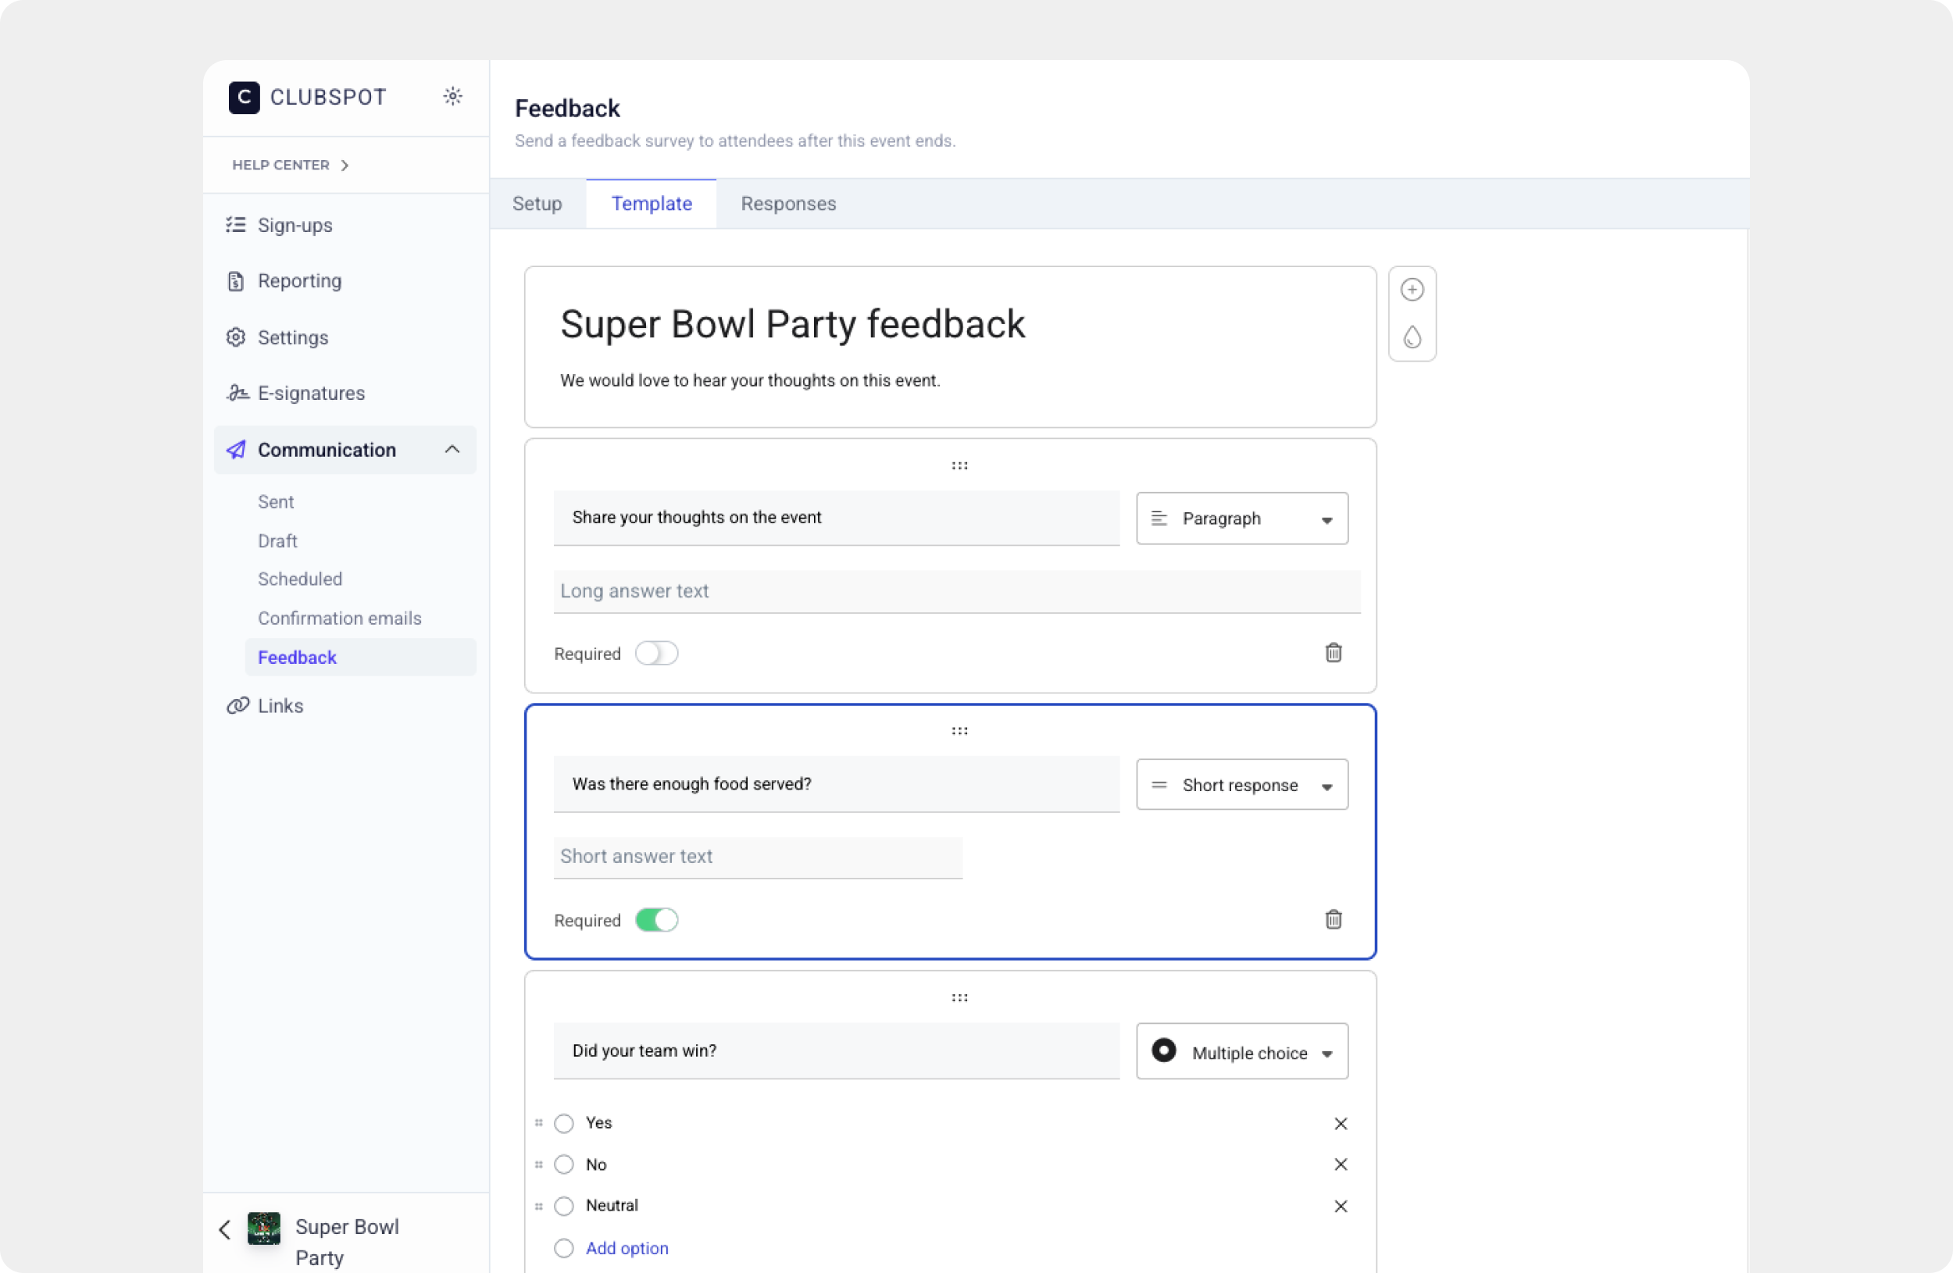The height and width of the screenshot is (1273, 1953).
Task: Grab drag handle of Multiple choice question
Action: tap(959, 997)
